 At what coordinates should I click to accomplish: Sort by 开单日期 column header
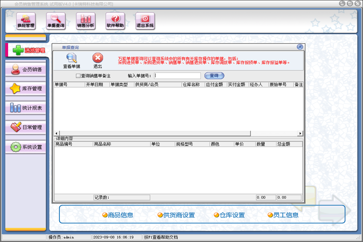[97, 84]
